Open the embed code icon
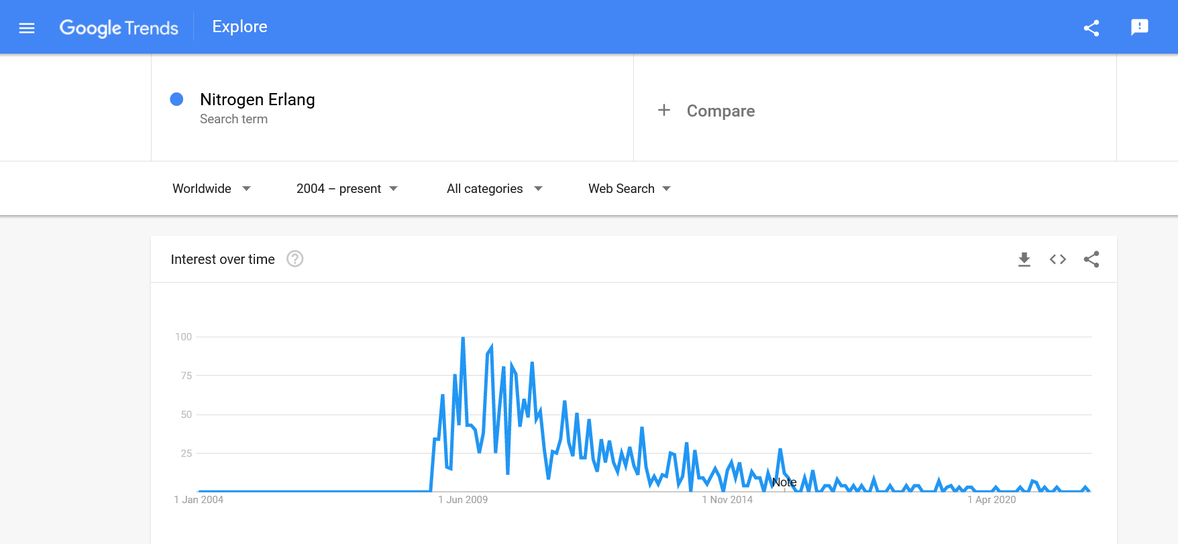The height and width of the screenshot is (544, 1178). tap(1057, 259)
